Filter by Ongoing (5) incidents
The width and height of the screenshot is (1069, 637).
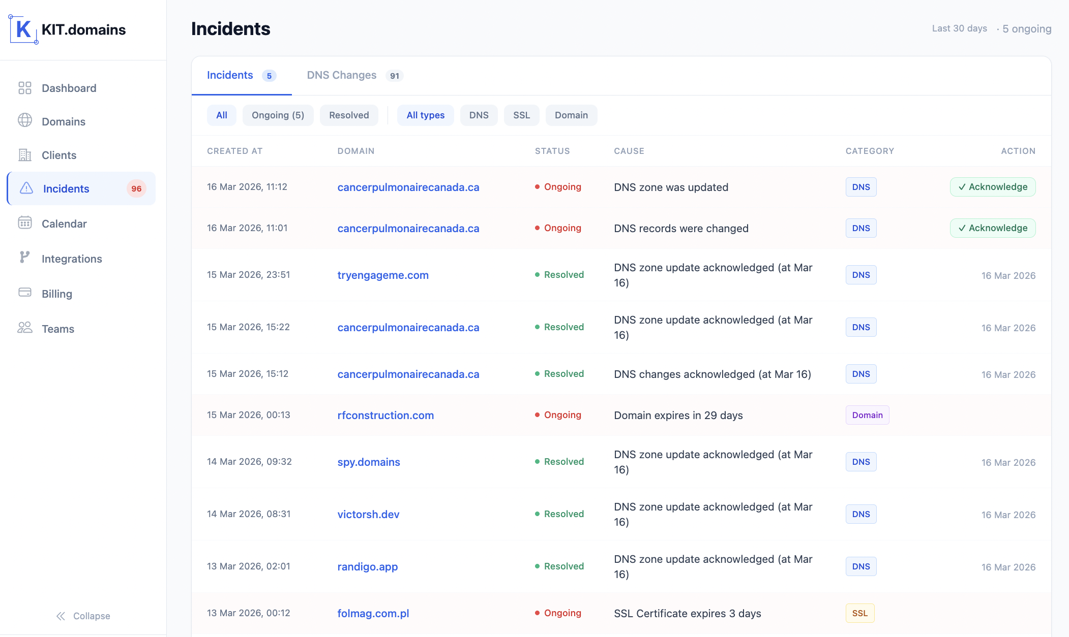(x=278, y=115)
